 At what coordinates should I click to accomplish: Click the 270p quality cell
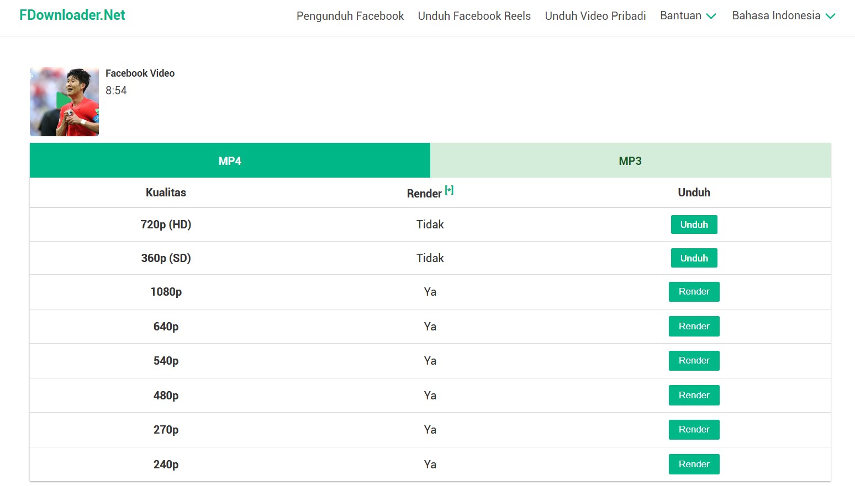coord(166,430)
